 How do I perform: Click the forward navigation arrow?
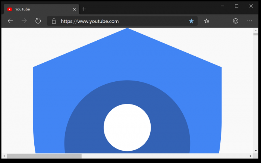[24, 21]
